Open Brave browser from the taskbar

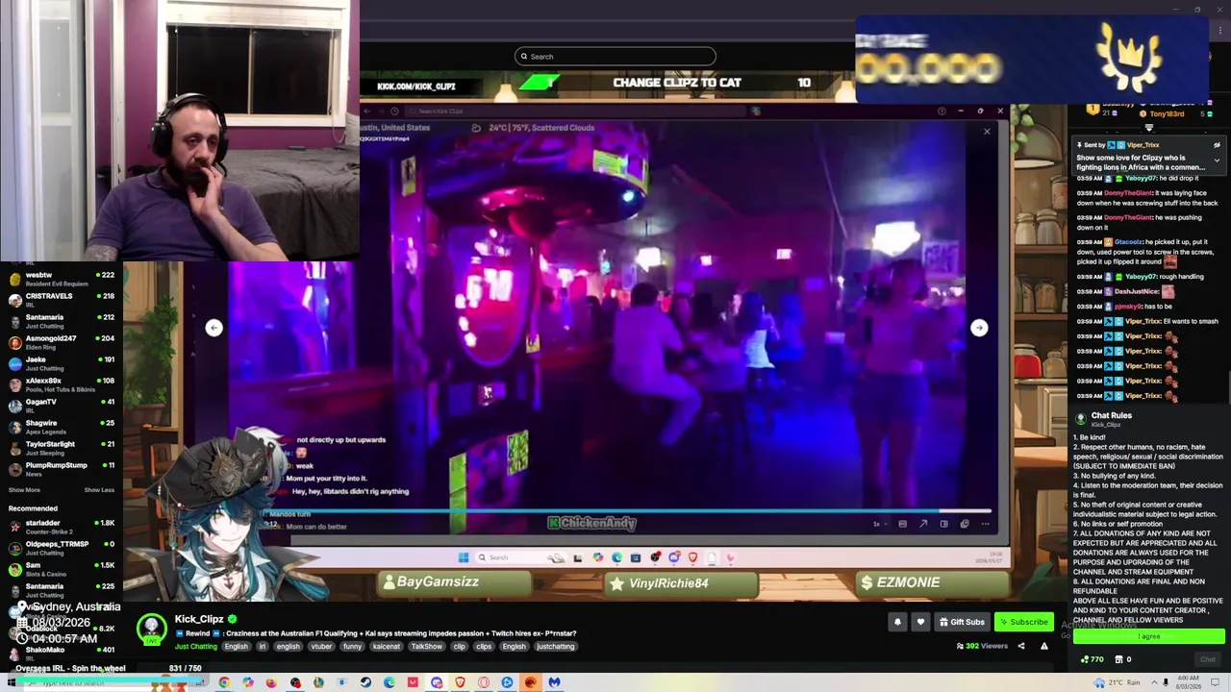(460, 682)
